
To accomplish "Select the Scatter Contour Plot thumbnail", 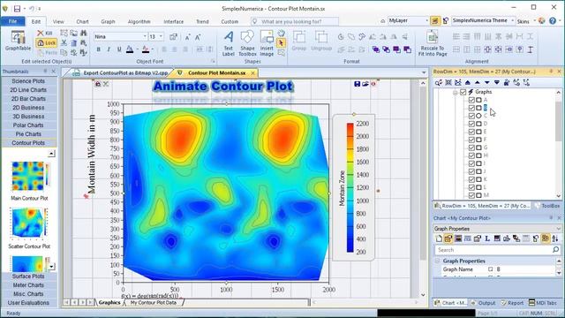I will (x=29, y=223).
